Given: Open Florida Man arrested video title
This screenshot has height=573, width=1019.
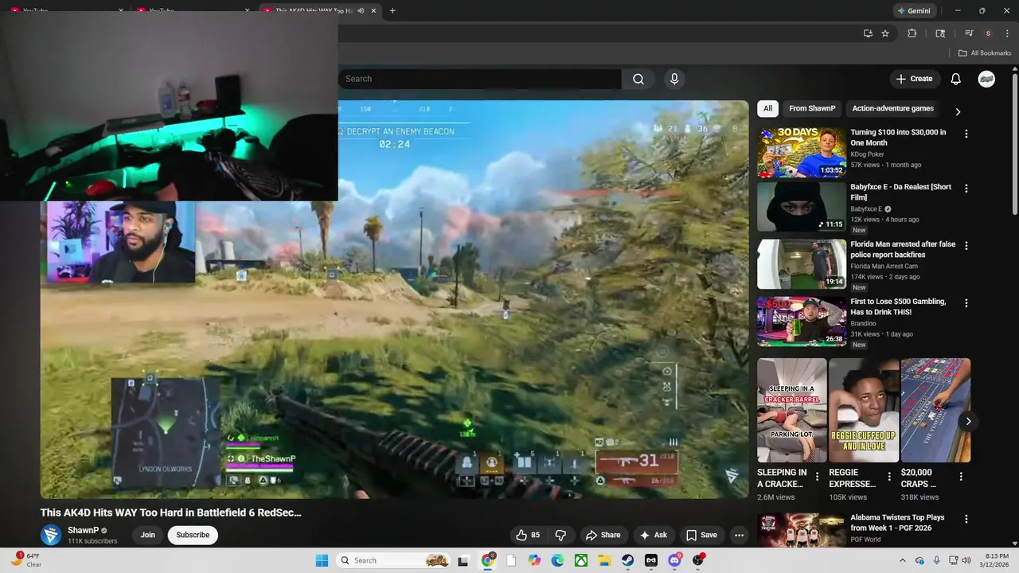Looking at the screenshot, I should tap(903, 249).
